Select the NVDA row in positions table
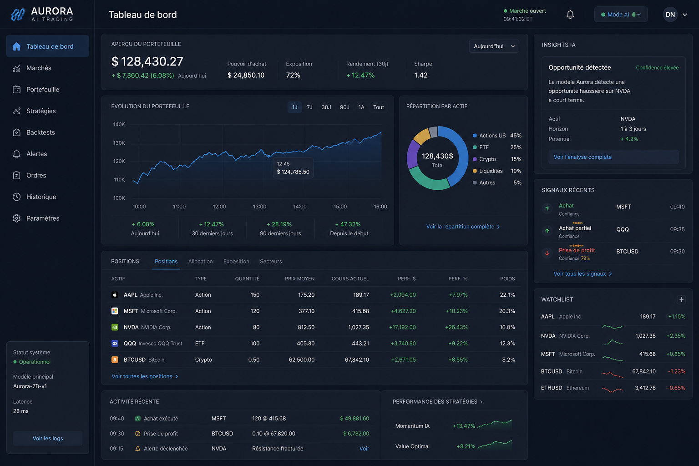 tap(314, 327)
